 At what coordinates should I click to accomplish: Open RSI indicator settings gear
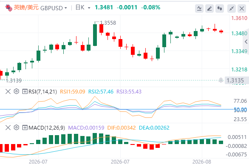[16, 91]
